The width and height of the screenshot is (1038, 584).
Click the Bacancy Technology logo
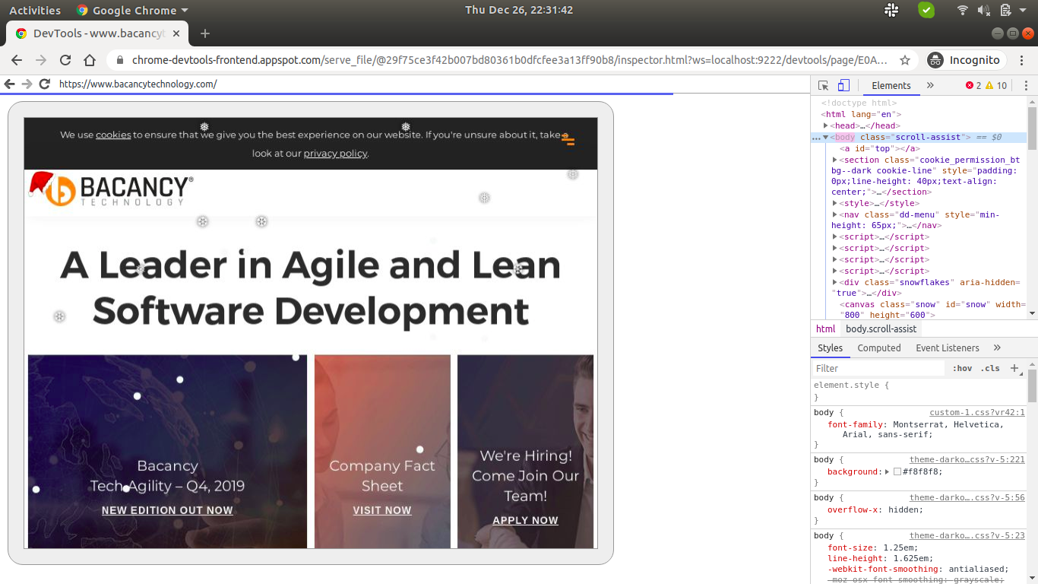112,190
